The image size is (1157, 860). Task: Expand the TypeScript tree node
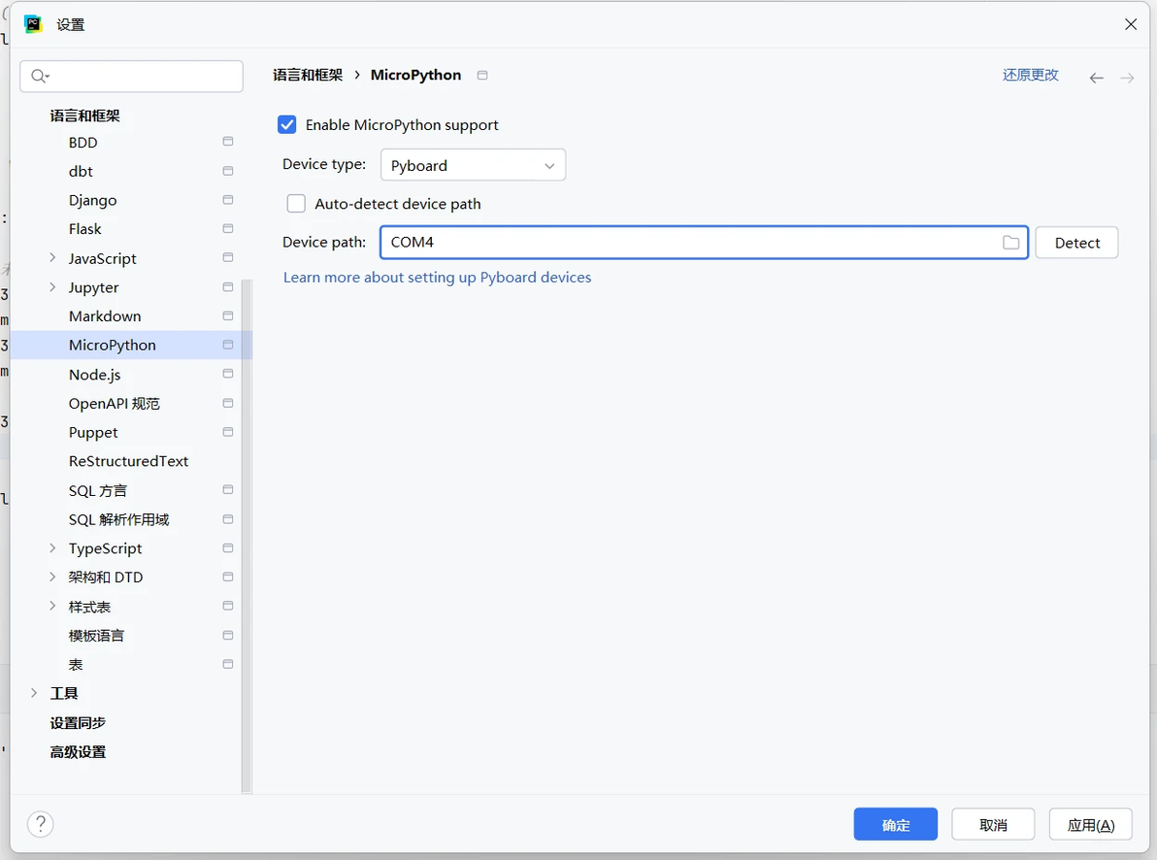pos(52,548)
